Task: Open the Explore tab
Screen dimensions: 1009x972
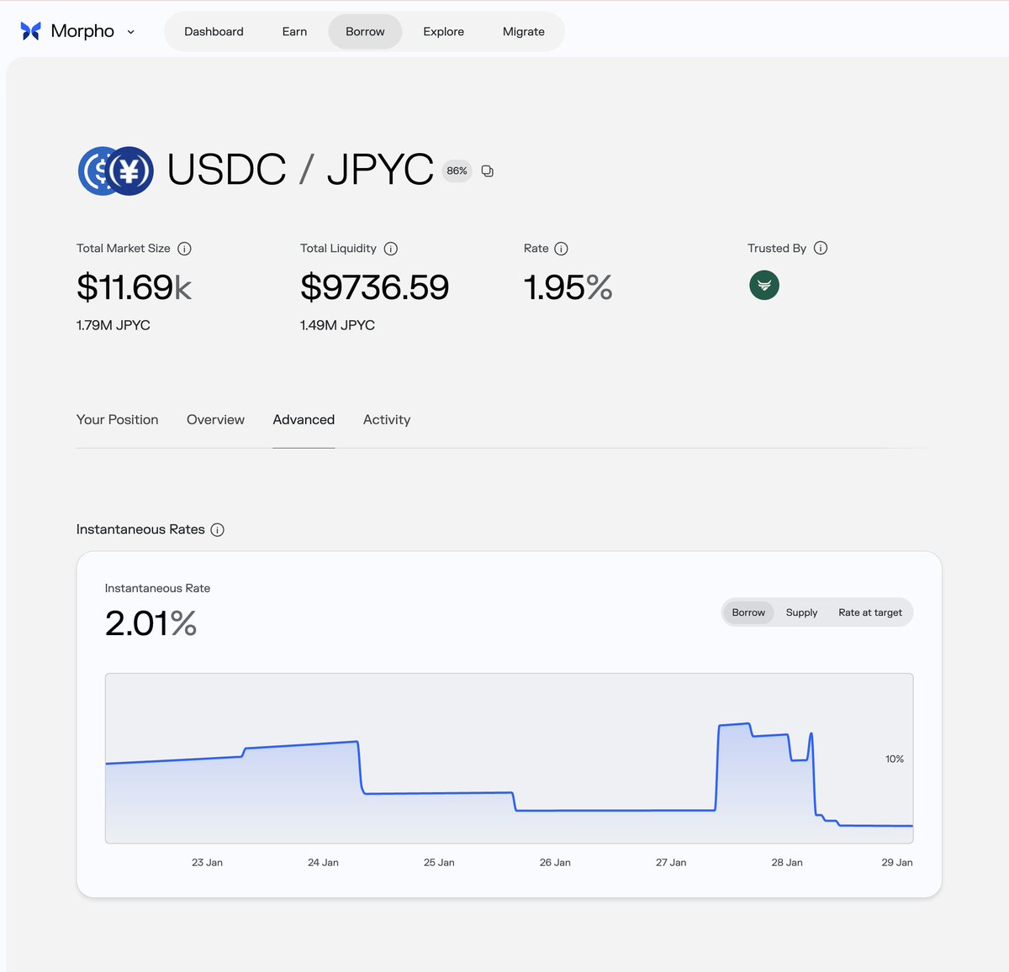Action: pos(444,32)
